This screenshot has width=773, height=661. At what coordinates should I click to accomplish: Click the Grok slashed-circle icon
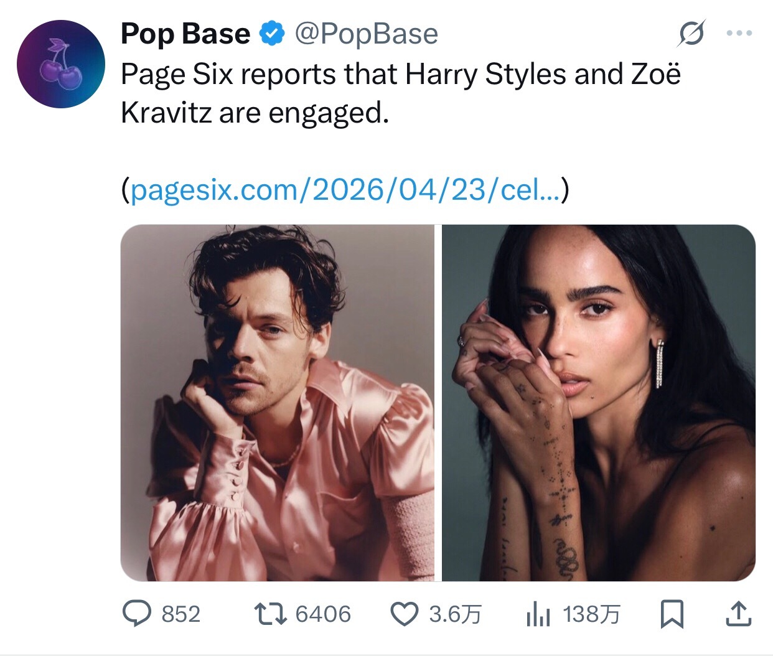click(x=691, y=34)
